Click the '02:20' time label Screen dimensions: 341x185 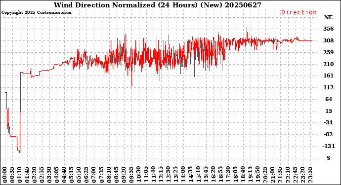35,175
